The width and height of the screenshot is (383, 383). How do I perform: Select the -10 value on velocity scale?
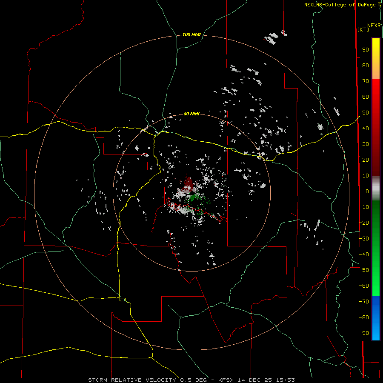[x=364, y=207]
